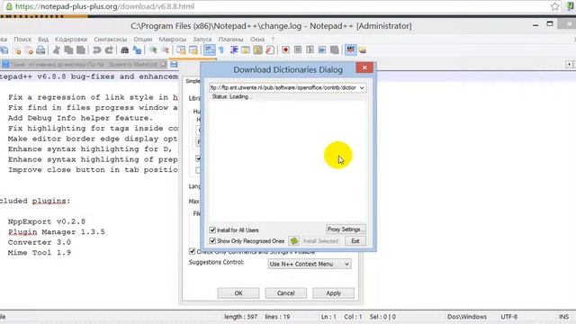Click the green lock icon in address bar
Screen dimensions: 576x324
tap(9, 6)
